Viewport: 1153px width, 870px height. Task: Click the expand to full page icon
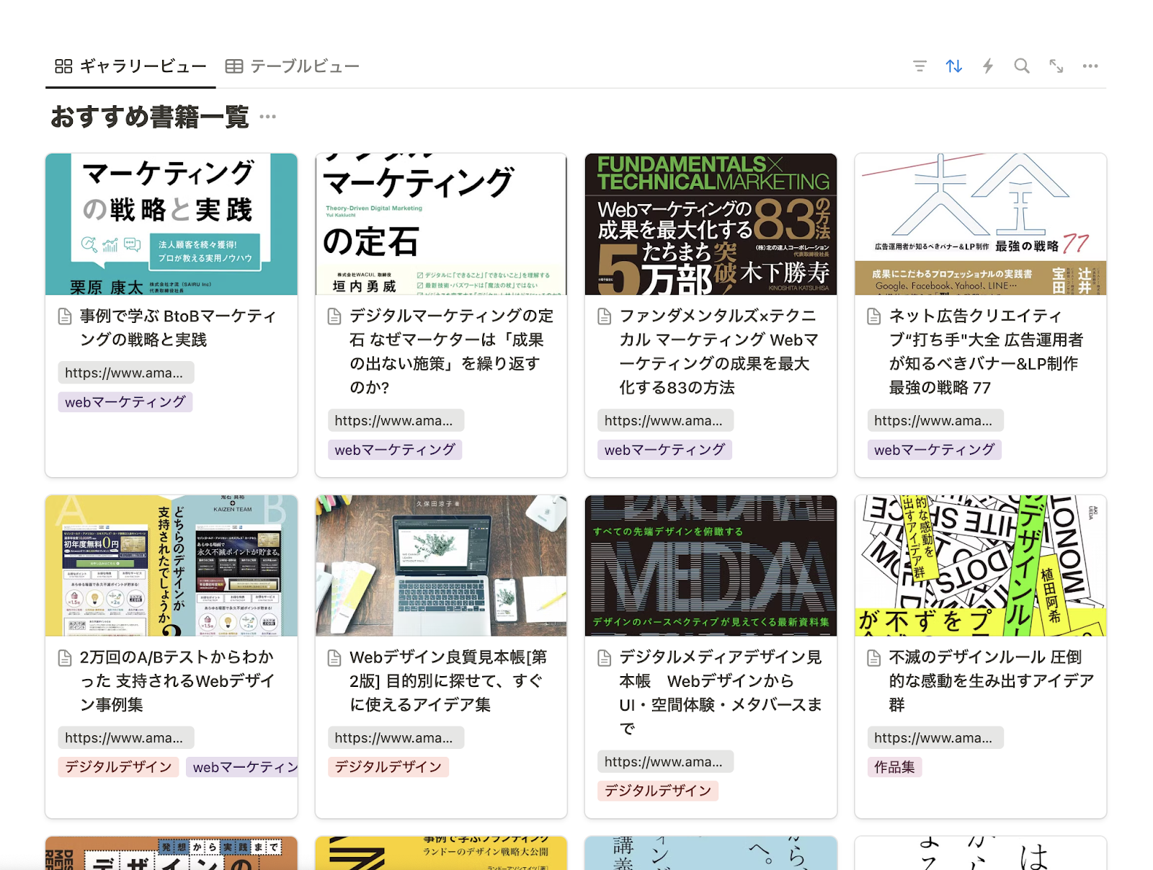coord(1056,66)
